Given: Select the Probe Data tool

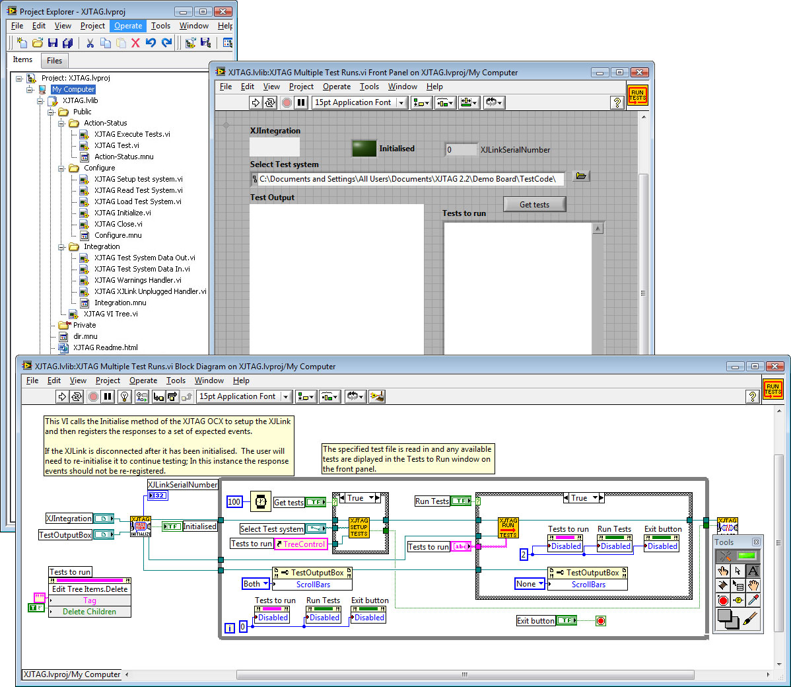Looking at the screenshot, I should (x=738, y=600).
